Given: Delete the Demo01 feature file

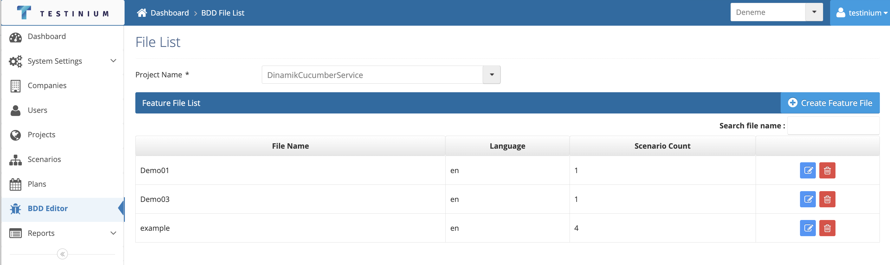Looking at the screenshot, I should tap(827, 170).
